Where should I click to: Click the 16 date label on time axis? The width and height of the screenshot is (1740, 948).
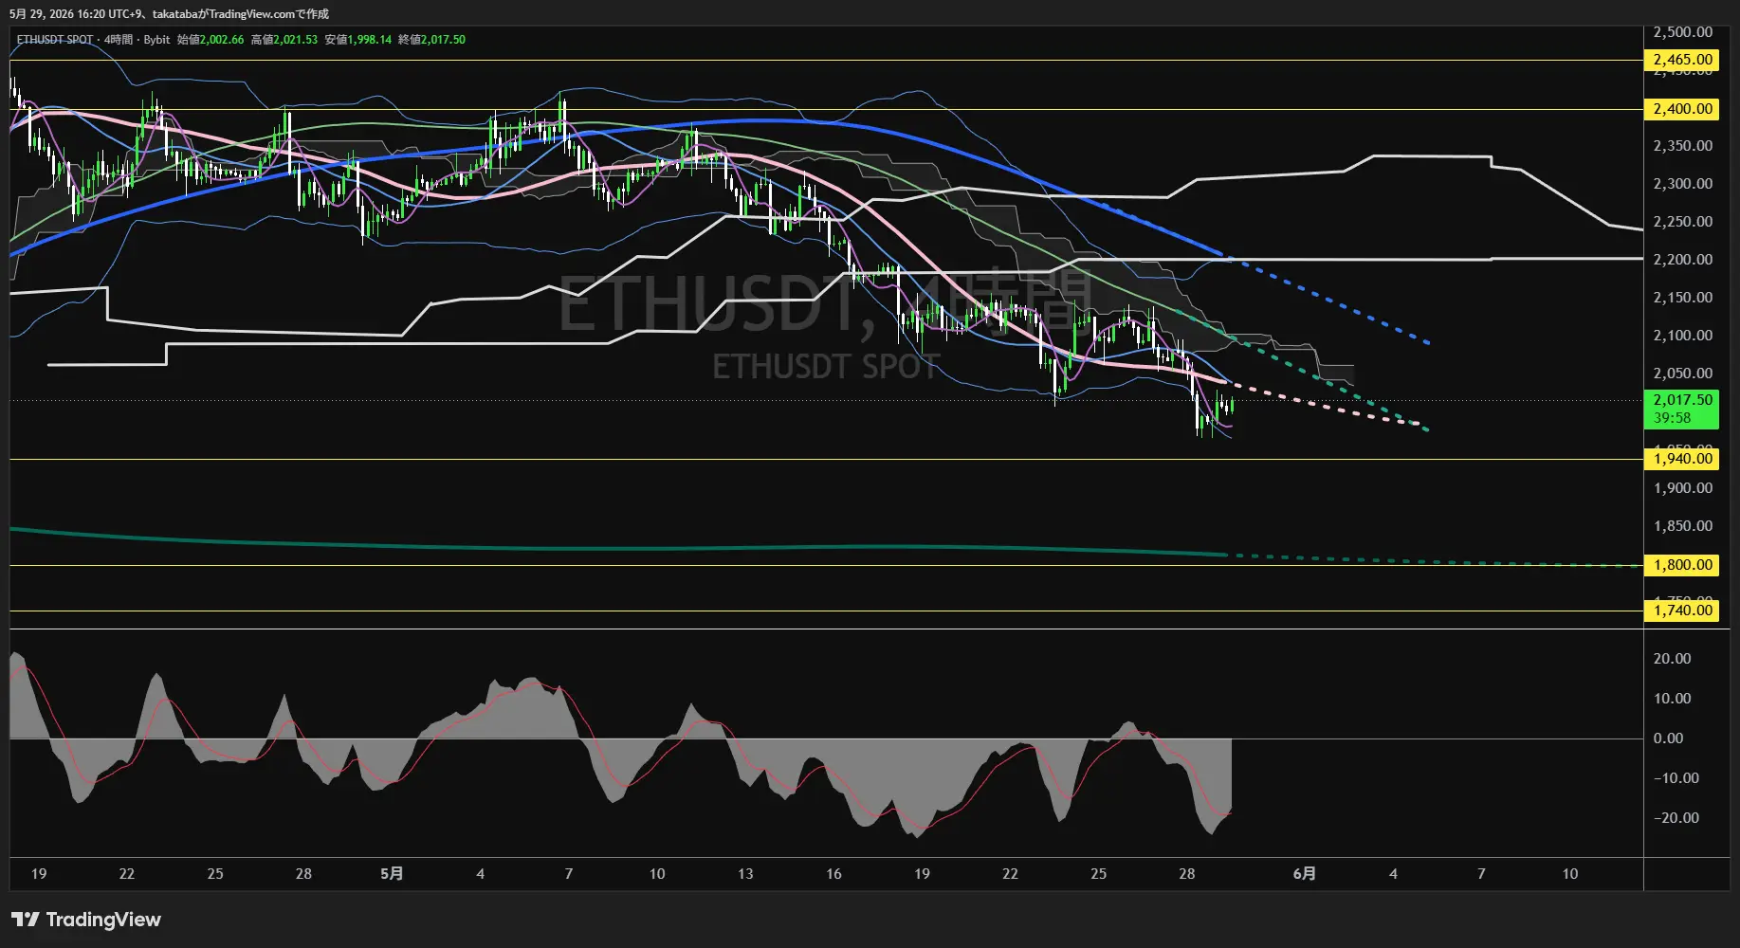833,874
